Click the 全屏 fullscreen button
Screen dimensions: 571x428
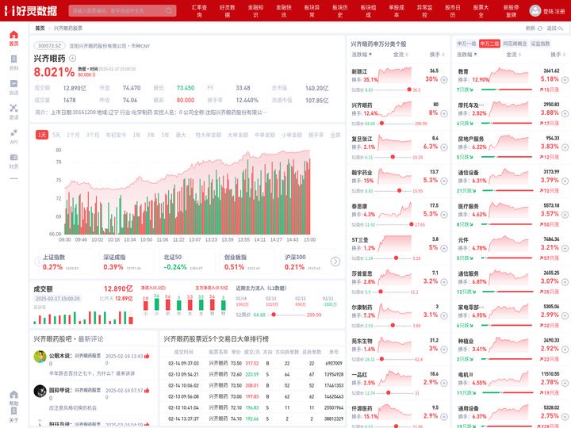coord(335,135)
